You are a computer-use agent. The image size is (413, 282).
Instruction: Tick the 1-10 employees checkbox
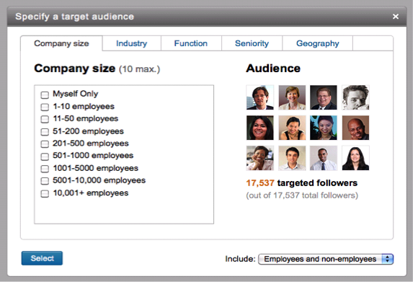pos(45,107)
